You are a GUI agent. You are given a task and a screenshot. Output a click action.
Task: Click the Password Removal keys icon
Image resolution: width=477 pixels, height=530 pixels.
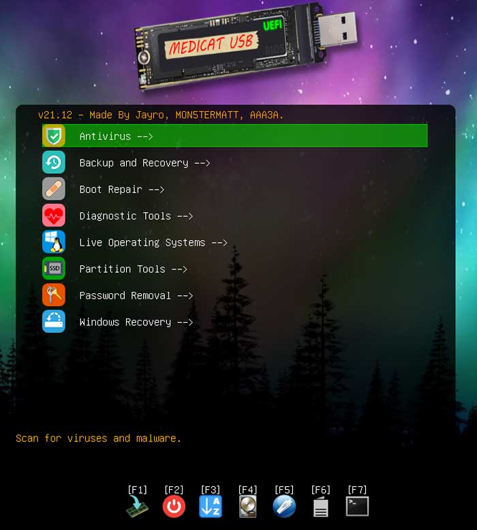(x=54, y=295)
